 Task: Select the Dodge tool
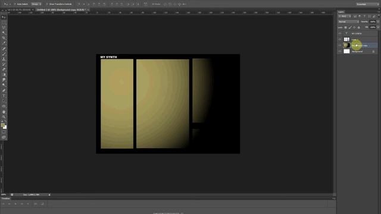[x=4, y=85]
